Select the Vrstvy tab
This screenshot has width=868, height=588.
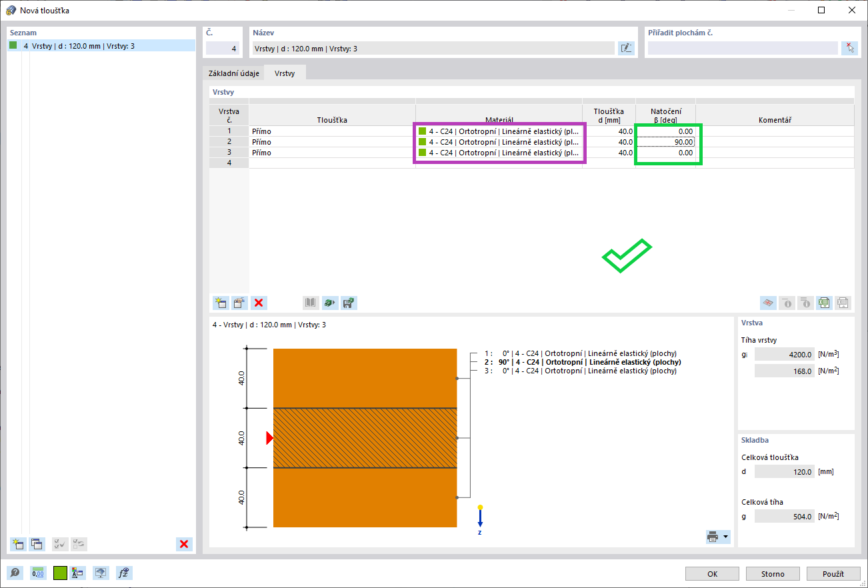pyautogui.click(x=285, y=73)
